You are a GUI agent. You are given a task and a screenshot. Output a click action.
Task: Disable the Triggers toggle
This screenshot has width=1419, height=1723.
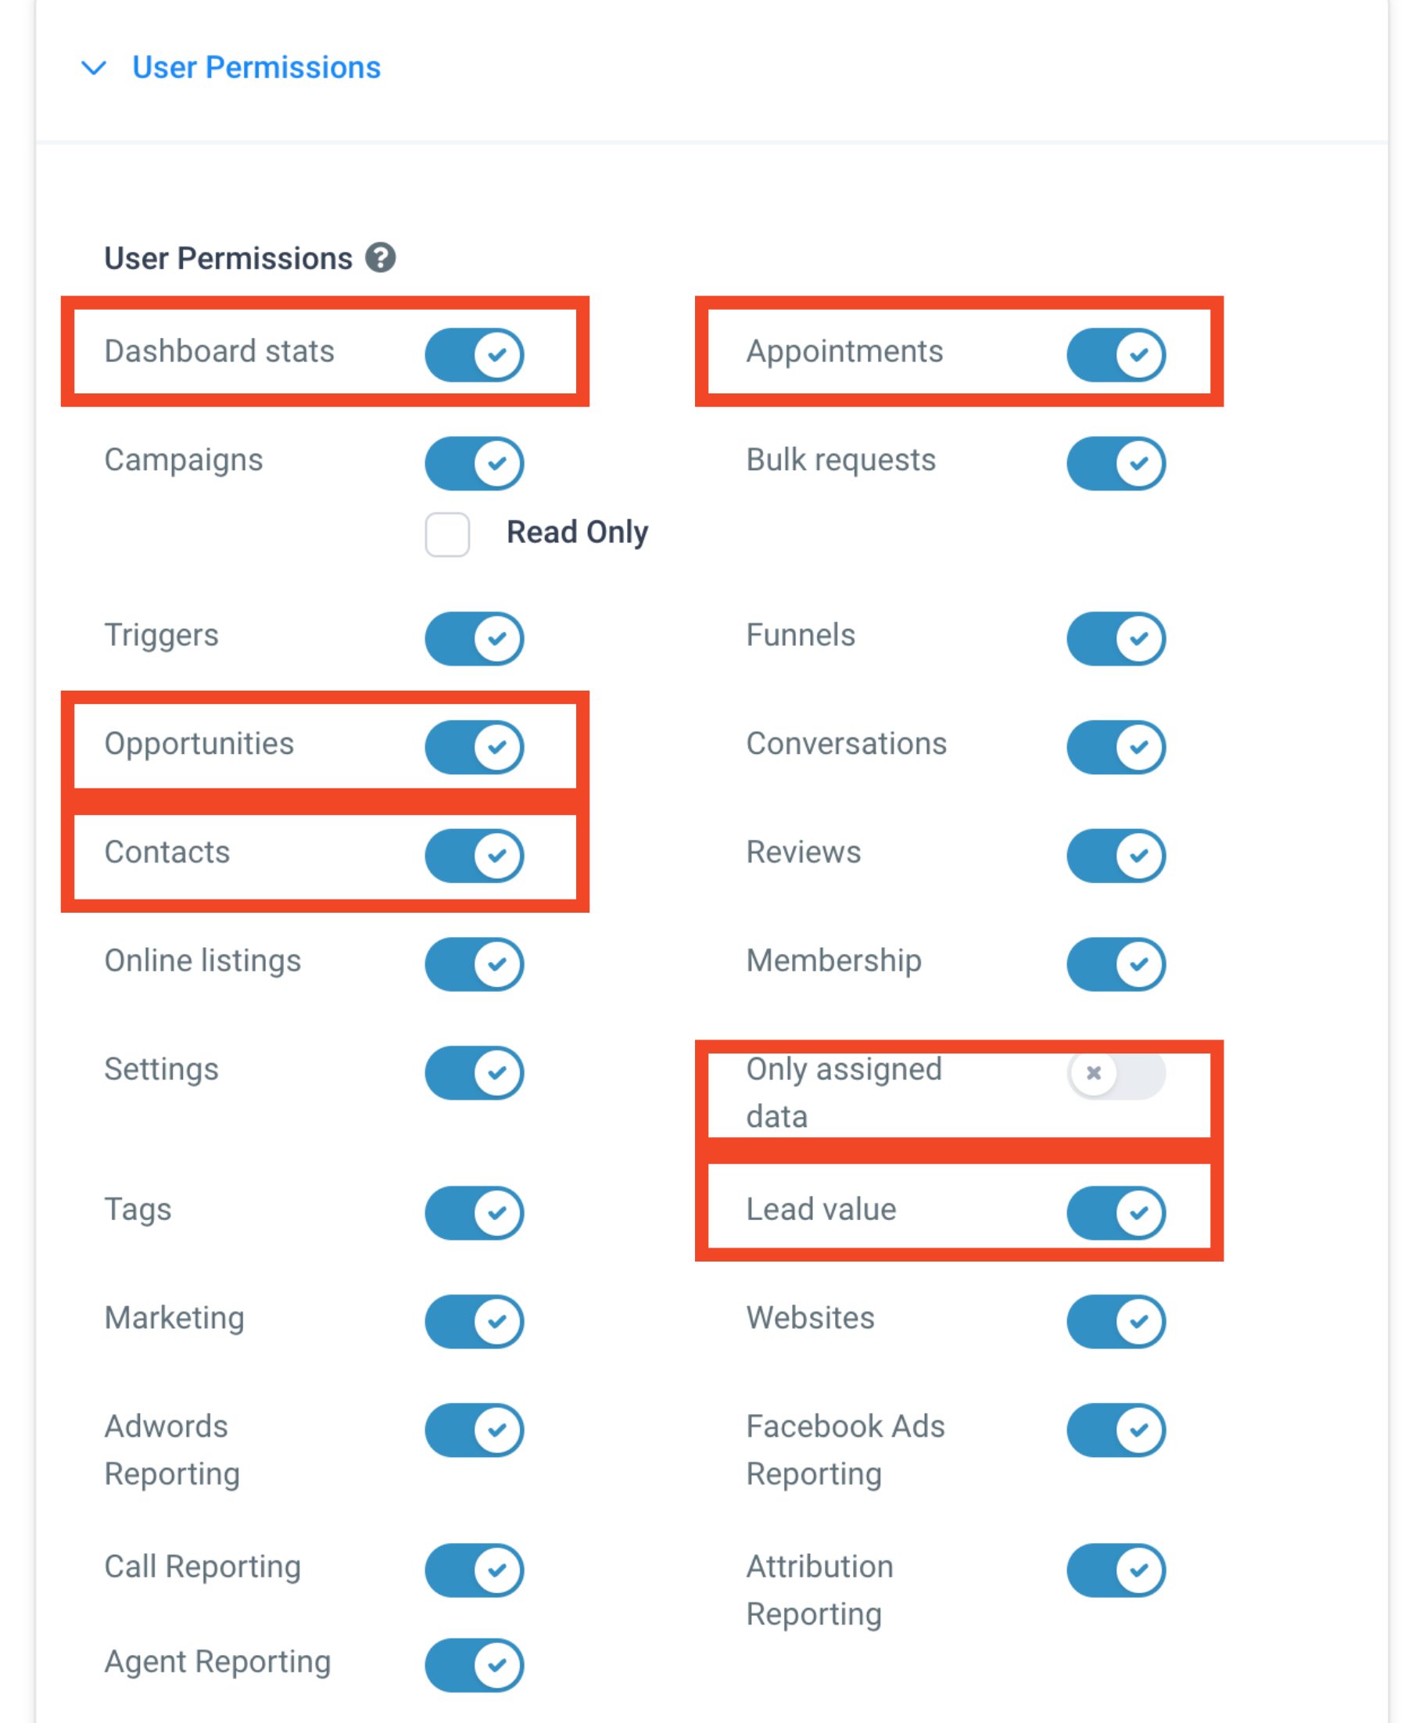474,638
